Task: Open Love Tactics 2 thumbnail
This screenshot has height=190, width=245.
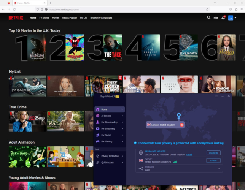Action: (x=142, y=84)
